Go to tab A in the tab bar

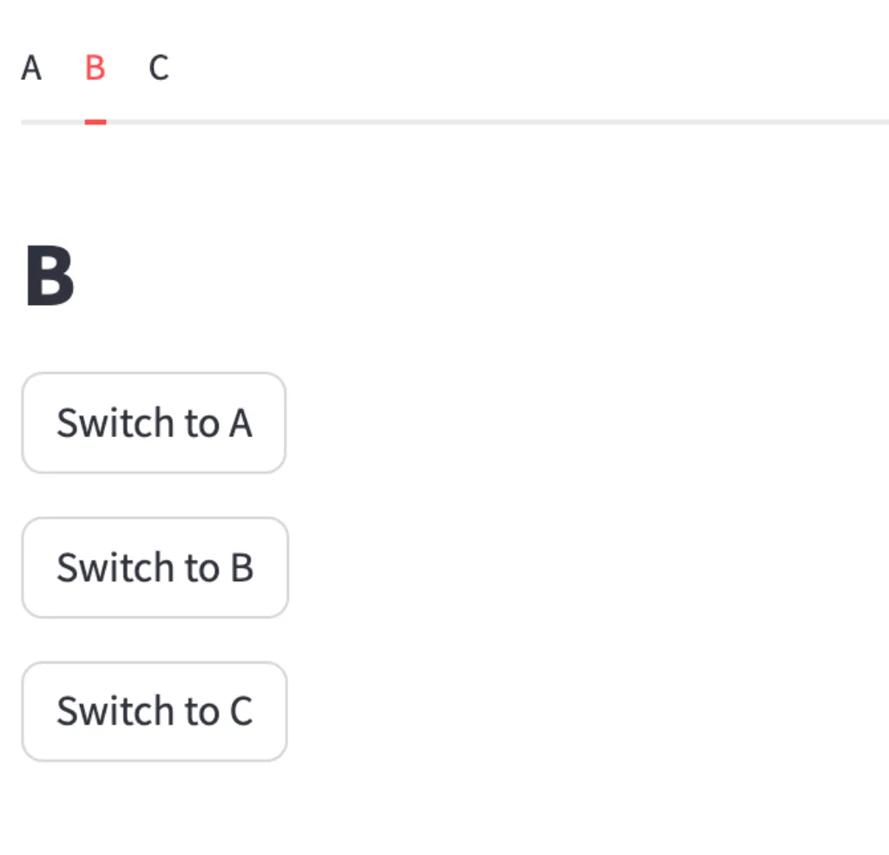point(31,68)
